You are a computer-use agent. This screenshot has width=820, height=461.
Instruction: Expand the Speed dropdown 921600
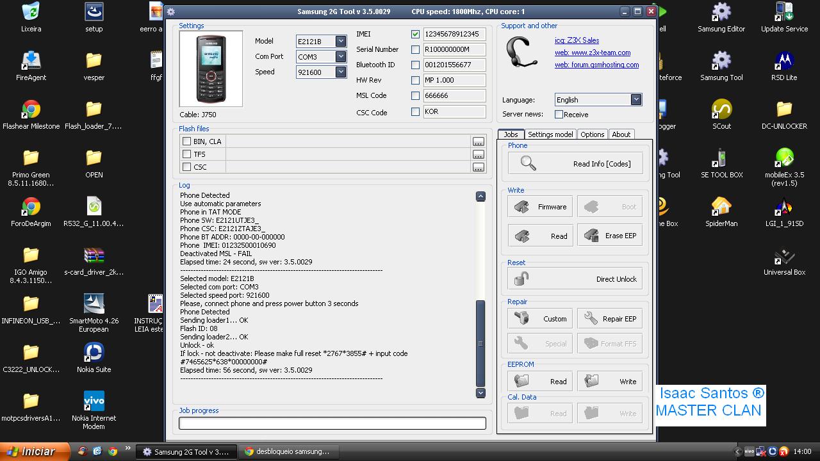341,72
